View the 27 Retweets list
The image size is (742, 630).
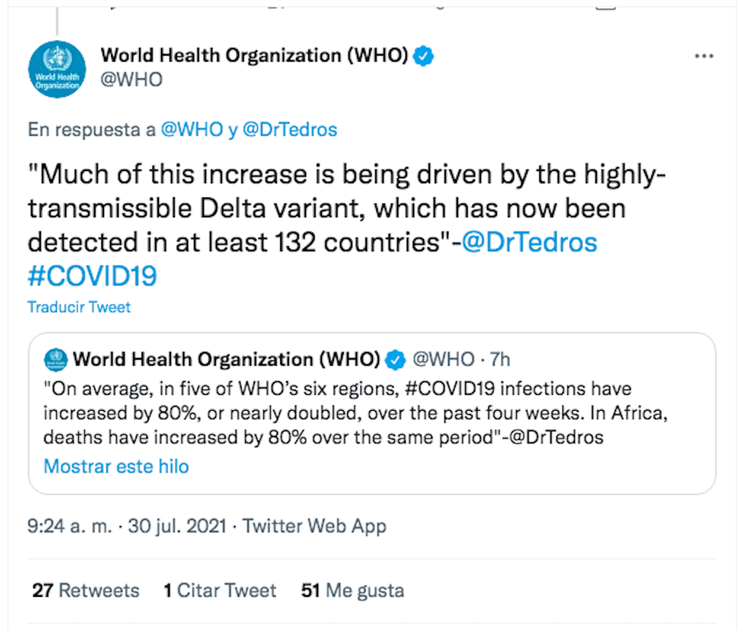[86, 590]
